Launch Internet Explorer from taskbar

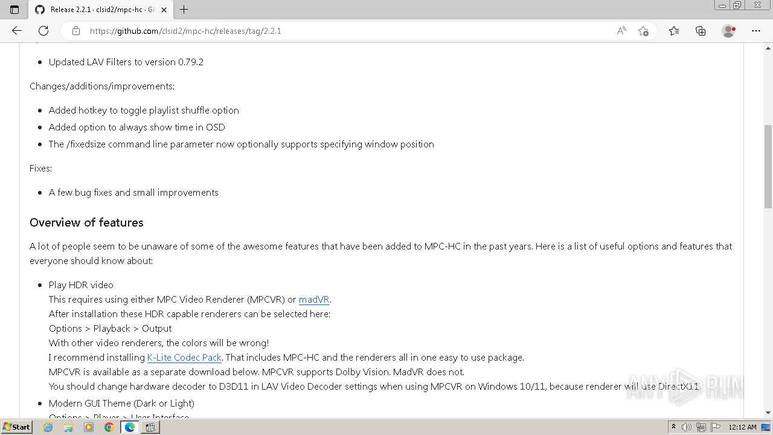[x=48, y=427]
